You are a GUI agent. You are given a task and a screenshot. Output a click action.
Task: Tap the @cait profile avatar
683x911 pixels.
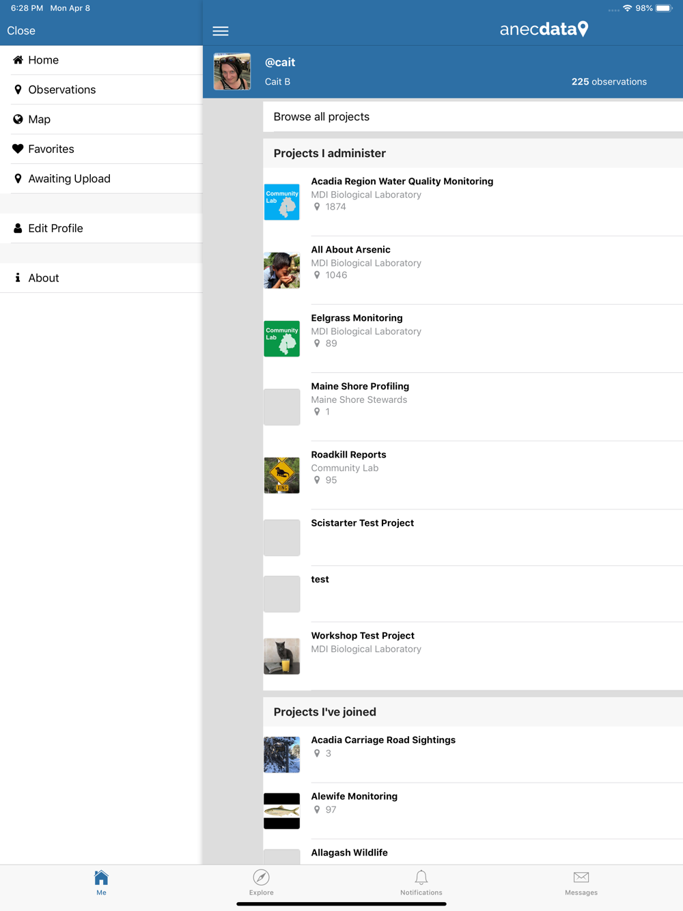pyautogui.click(x=232, y=72)
